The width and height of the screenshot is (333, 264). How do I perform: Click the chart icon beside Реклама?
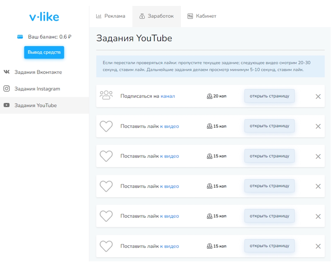click(x=99, y=16)
